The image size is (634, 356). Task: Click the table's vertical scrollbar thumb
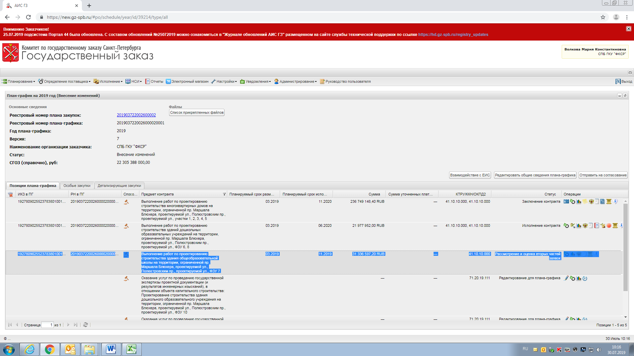point(625,247)
